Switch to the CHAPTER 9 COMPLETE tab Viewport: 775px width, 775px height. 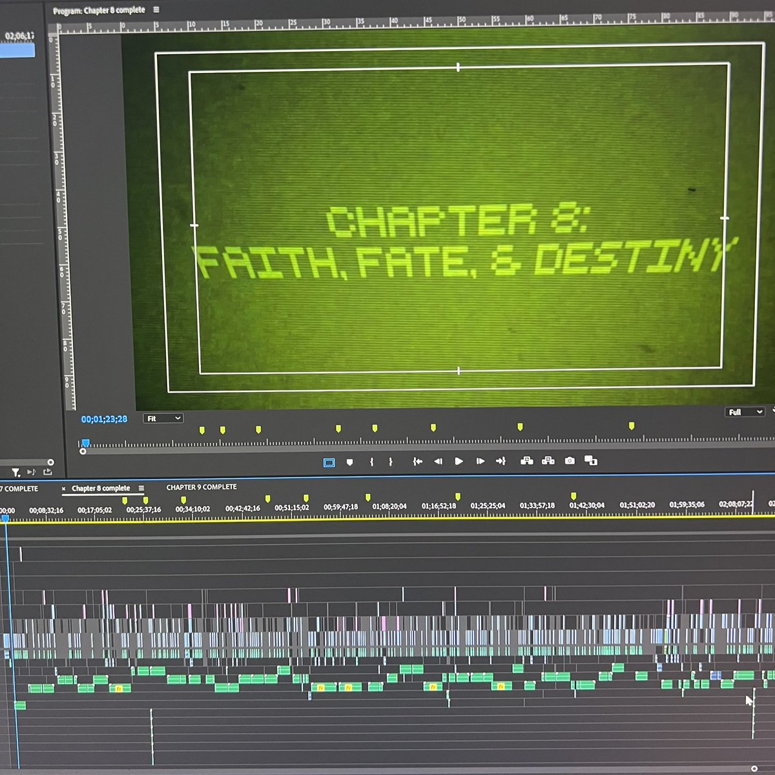[201, 487]
